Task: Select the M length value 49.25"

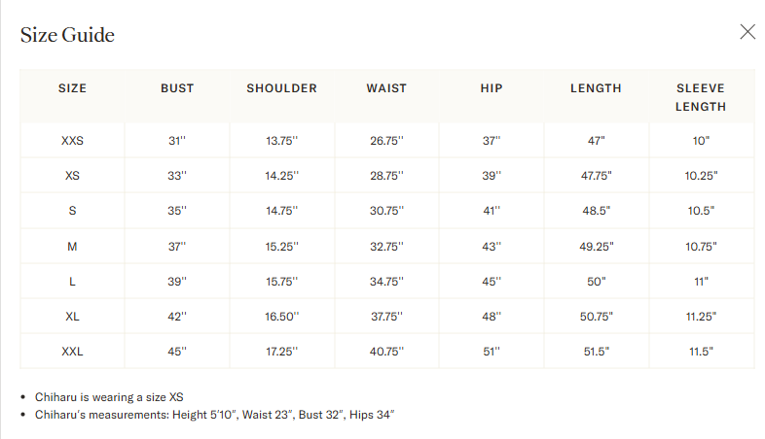Action: point(596,247)
